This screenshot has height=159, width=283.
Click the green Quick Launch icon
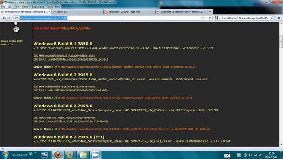31,154
